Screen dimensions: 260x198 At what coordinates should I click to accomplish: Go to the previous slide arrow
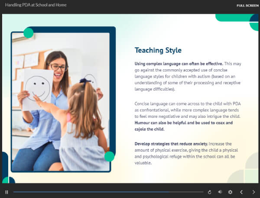(242, 192)
